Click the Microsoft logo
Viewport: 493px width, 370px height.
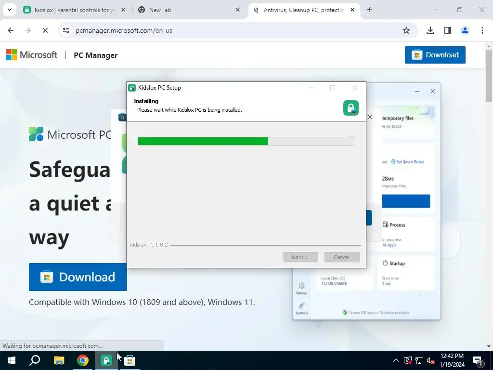(31, 55)
